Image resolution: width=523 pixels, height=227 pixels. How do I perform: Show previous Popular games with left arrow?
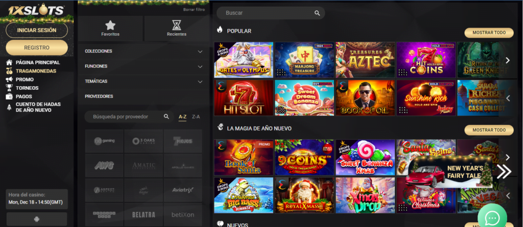[x=508, y=98]
